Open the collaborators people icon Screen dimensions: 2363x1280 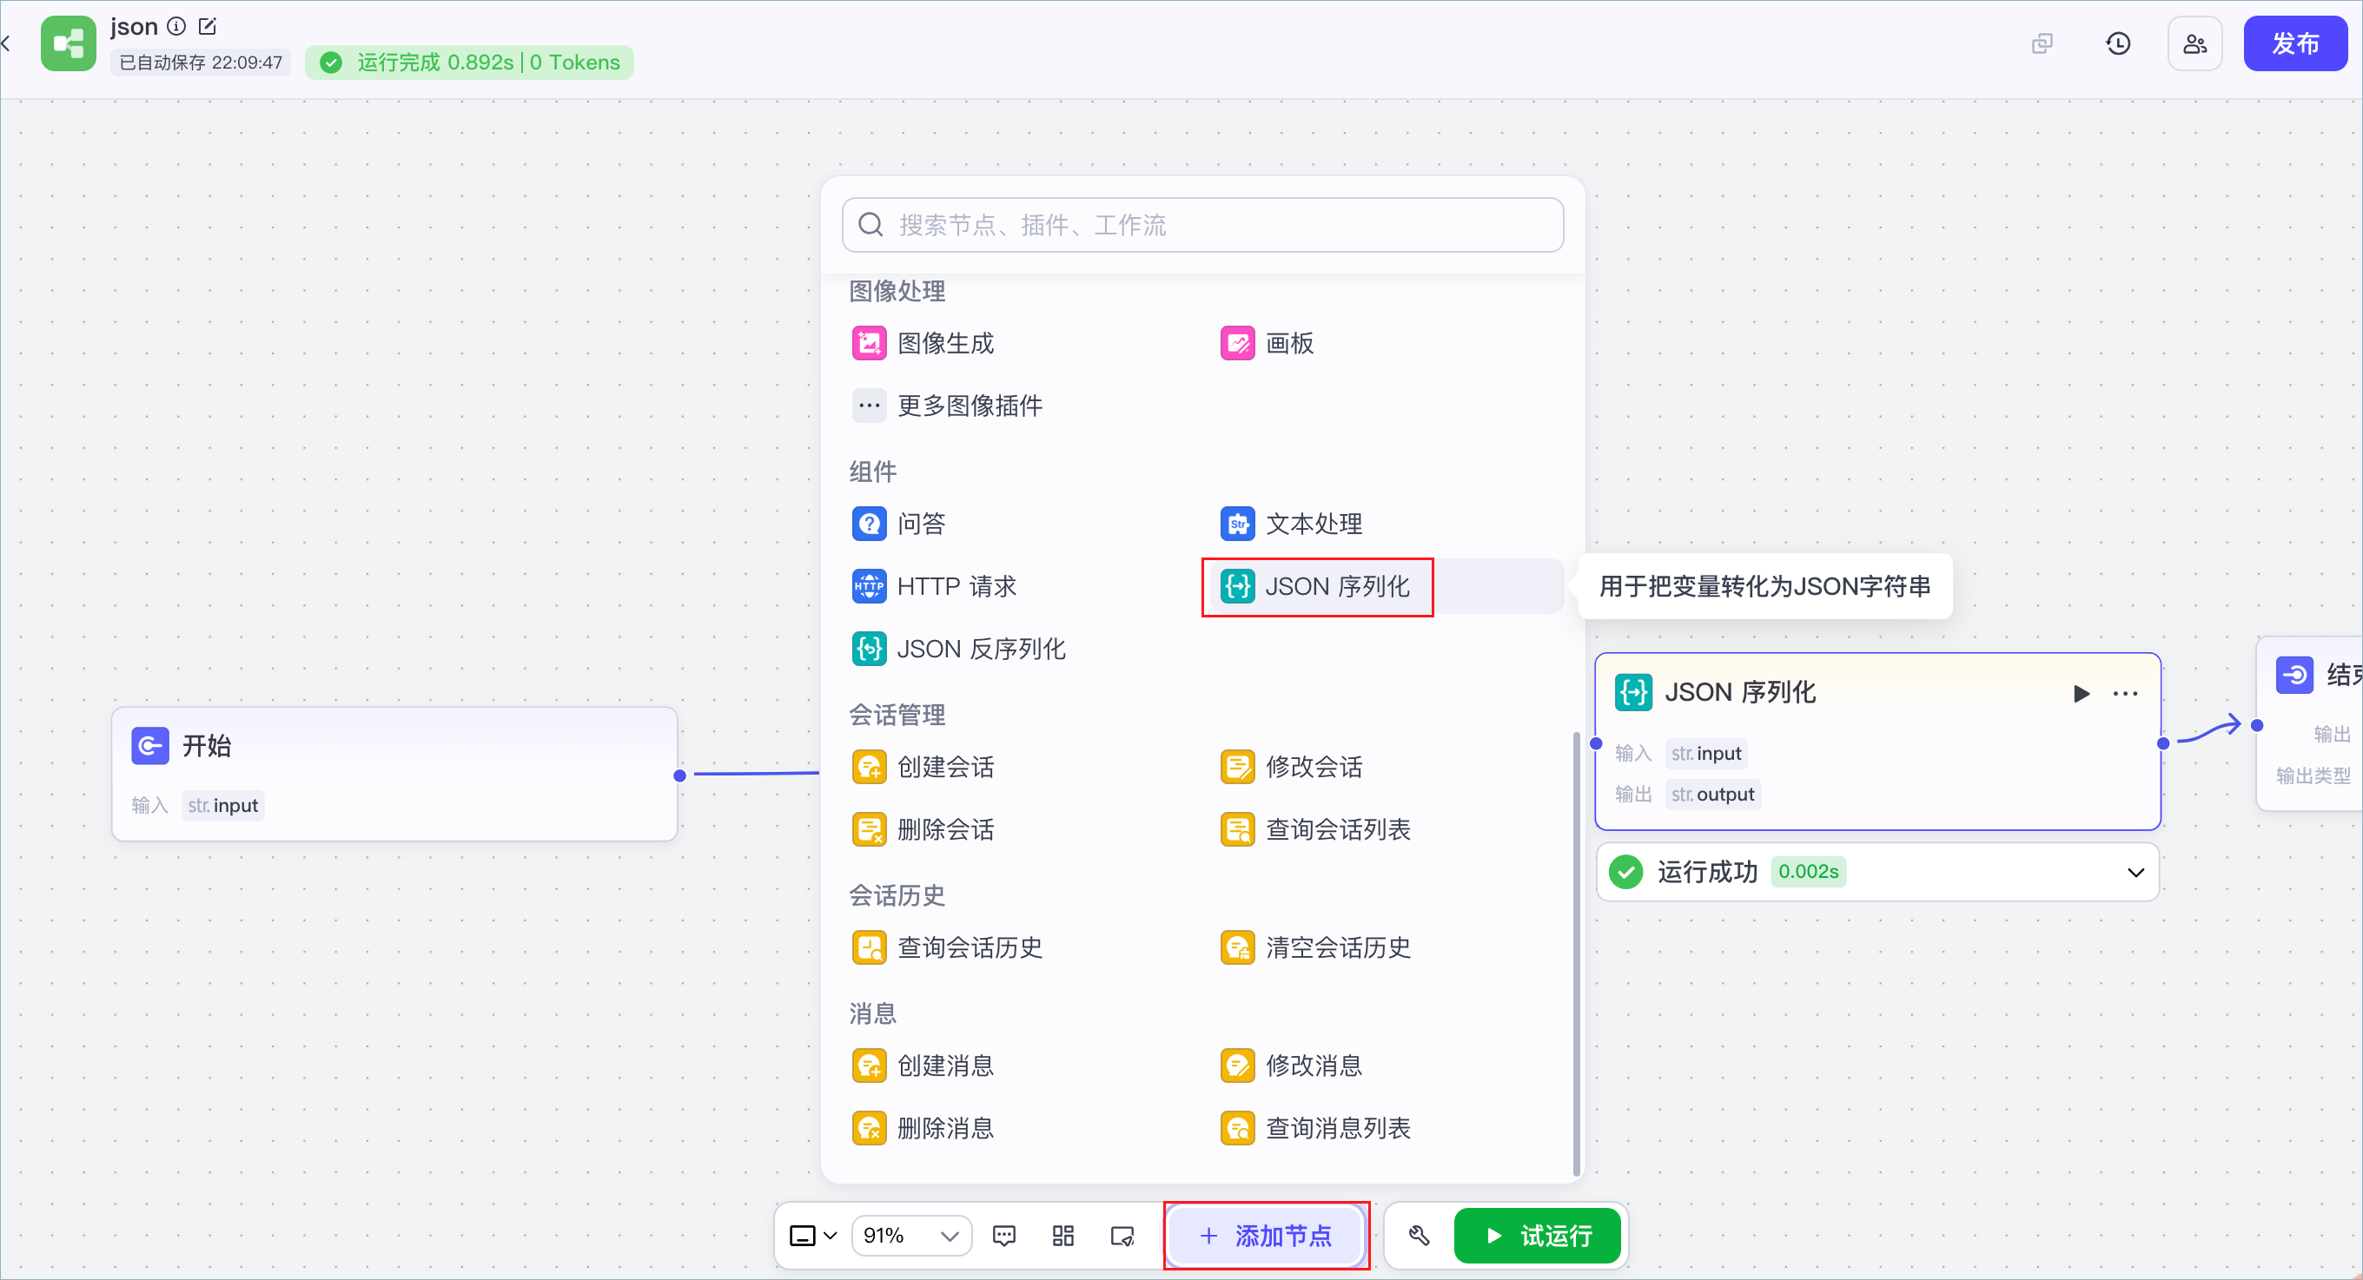2194,43
